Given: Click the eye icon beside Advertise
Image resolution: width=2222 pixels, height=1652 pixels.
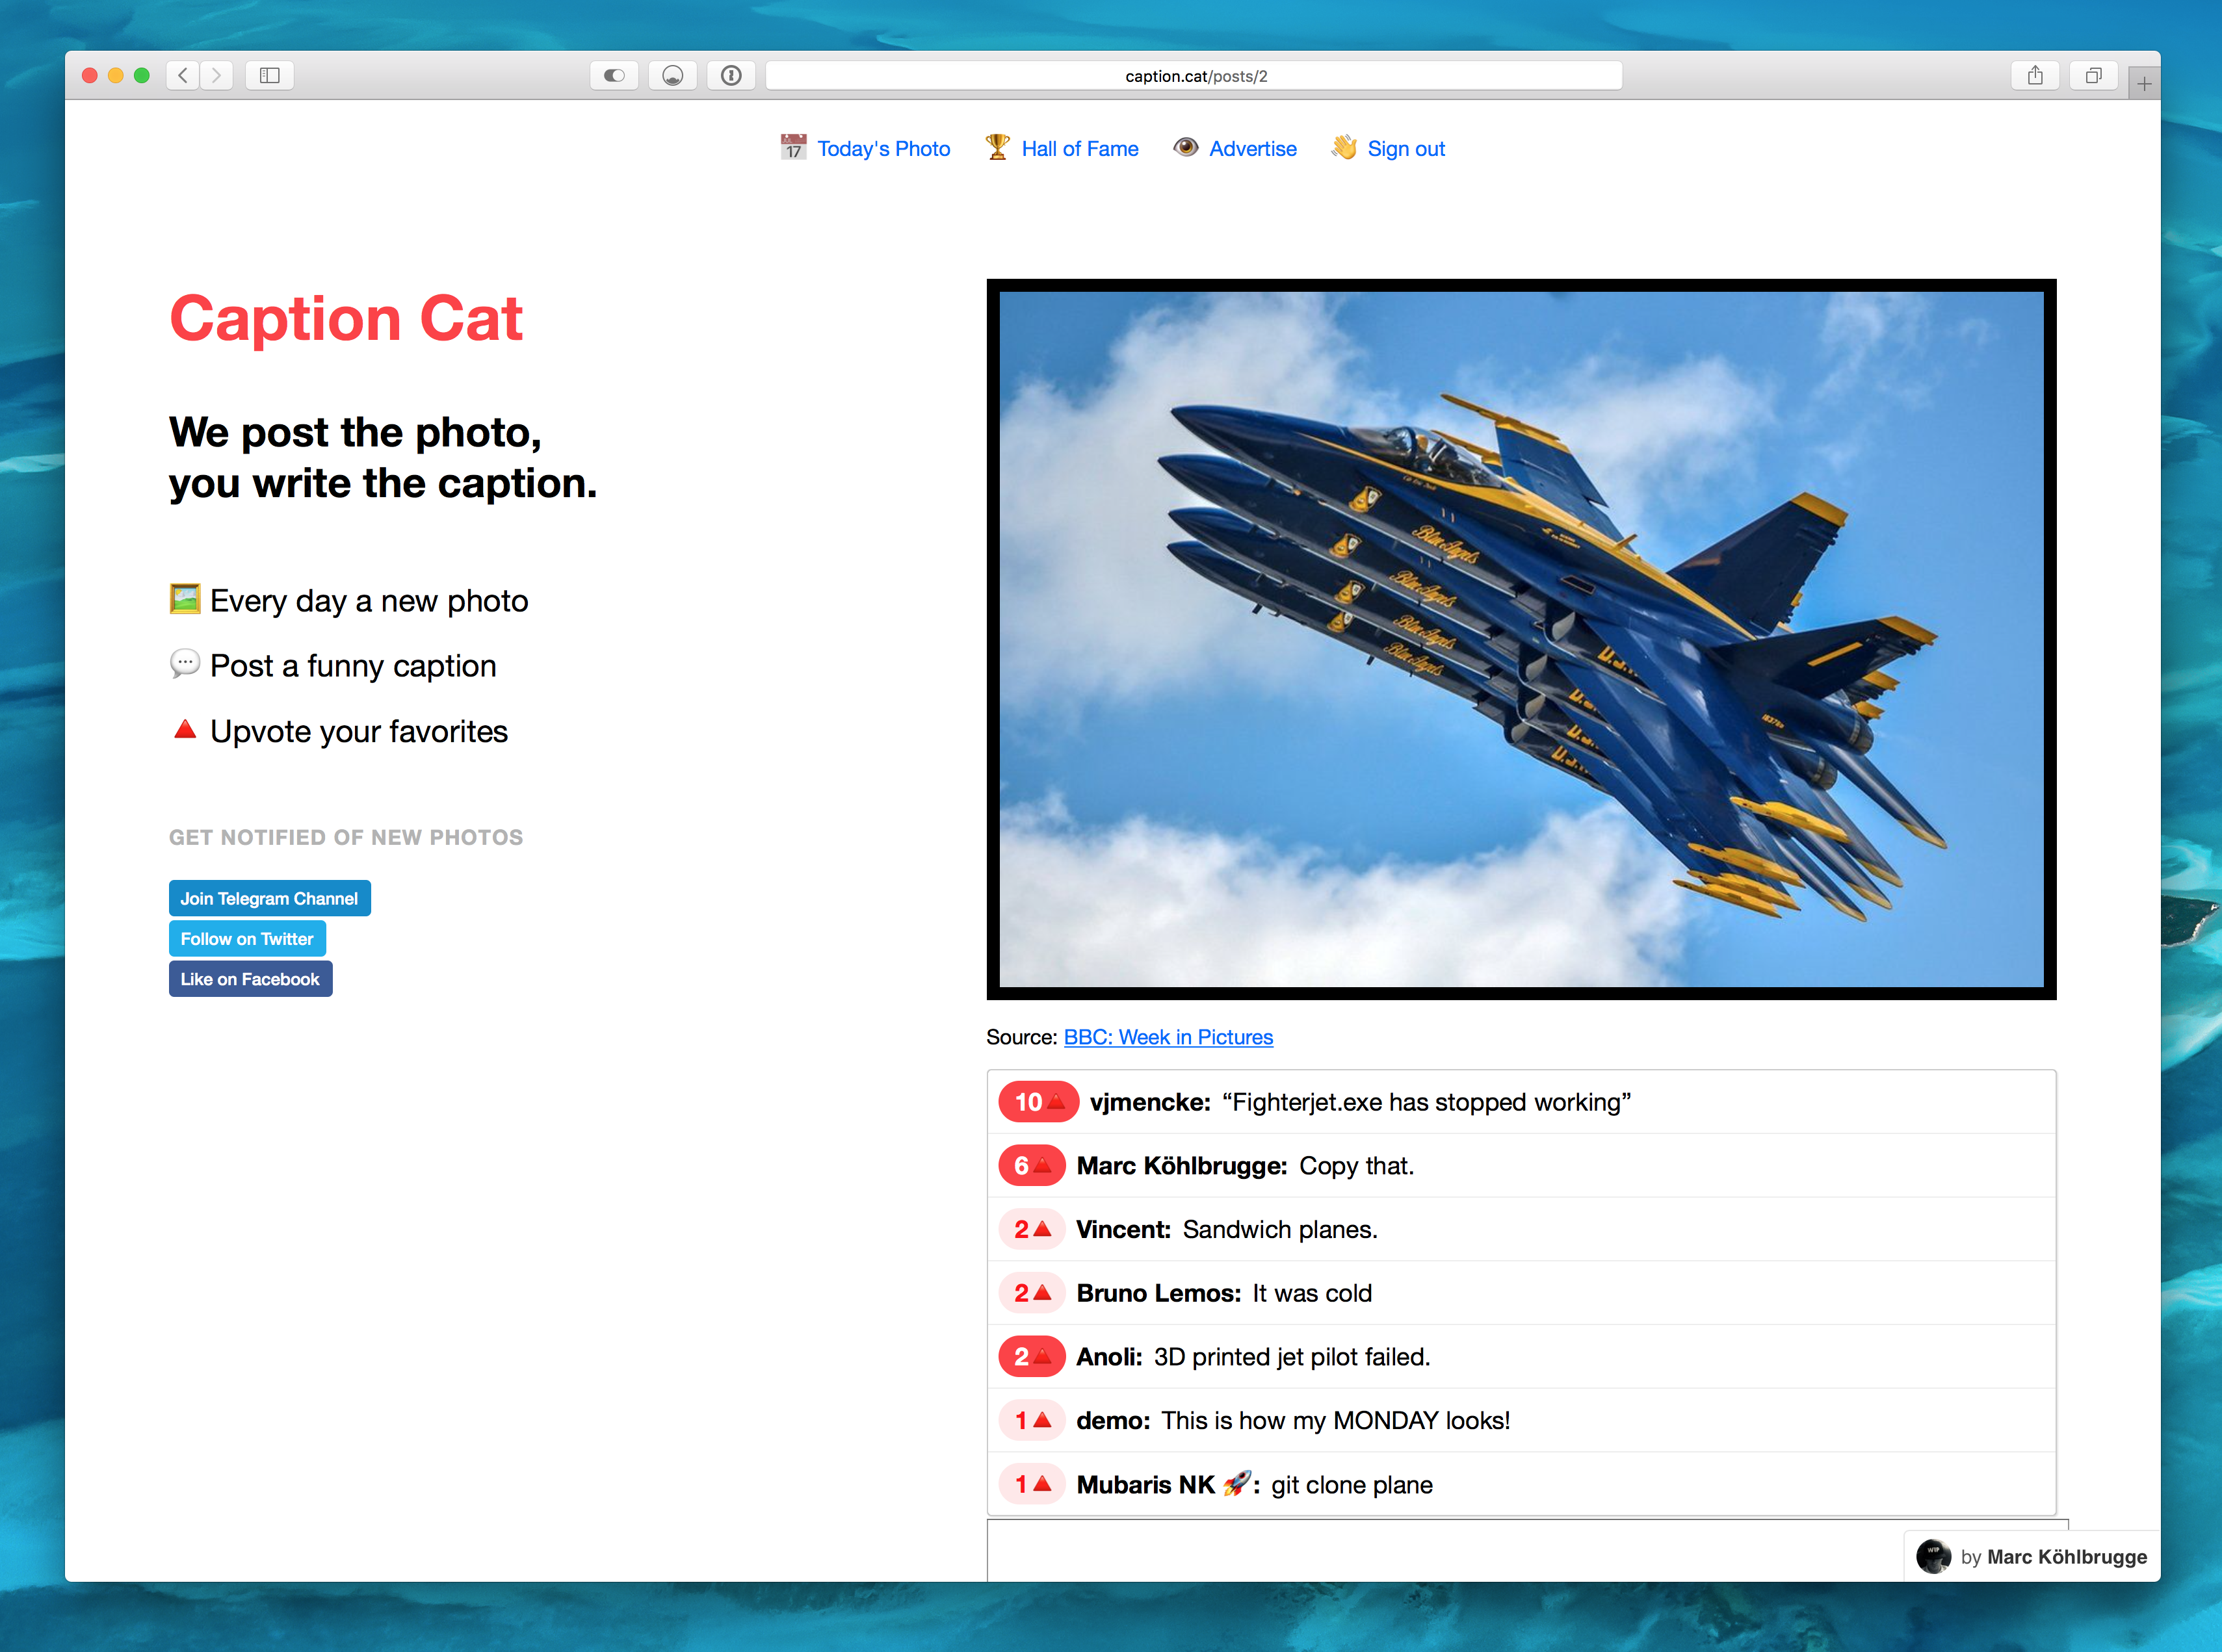Looking at the screenshot, I should click(x=1186, y=147).
